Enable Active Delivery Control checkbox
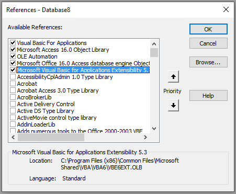 pos(13,104)
